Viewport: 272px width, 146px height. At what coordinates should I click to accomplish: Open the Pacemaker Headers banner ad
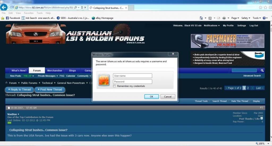pyautogui.click(x=228, y=41)
